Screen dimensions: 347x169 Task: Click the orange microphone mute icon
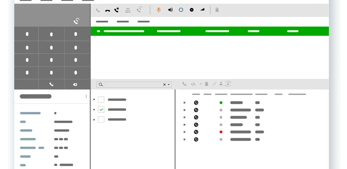(x=158, y=10)
